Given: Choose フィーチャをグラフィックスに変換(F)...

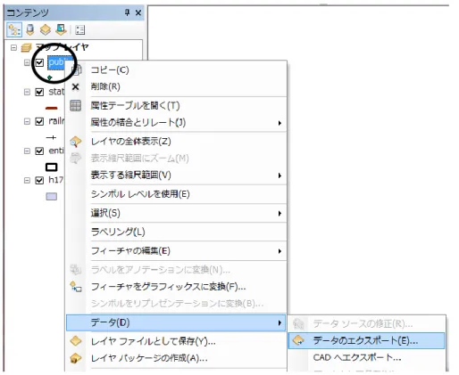Looking at the screenshot, I should (x=176, y=287).
